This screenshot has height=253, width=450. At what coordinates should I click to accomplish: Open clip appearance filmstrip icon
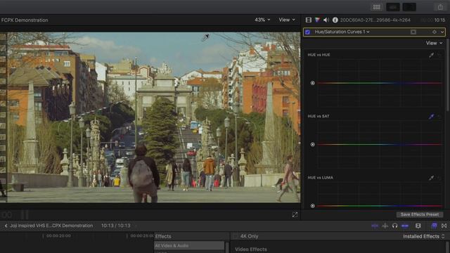pos(418,226)
